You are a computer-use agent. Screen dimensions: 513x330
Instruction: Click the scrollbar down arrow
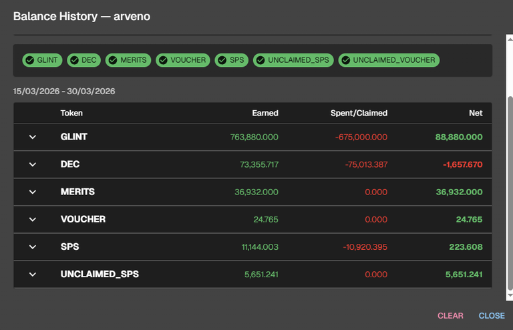pos(510,296)
